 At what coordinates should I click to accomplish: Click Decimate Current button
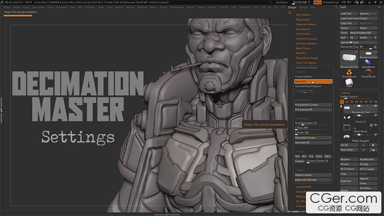click(x=313, y=137)
